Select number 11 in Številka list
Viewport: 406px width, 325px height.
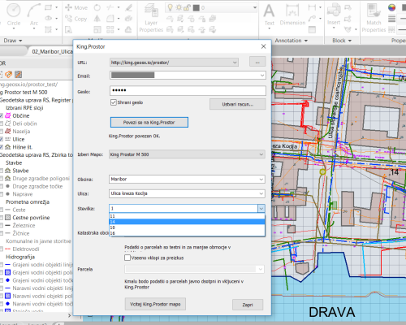[x=187, y=216]
